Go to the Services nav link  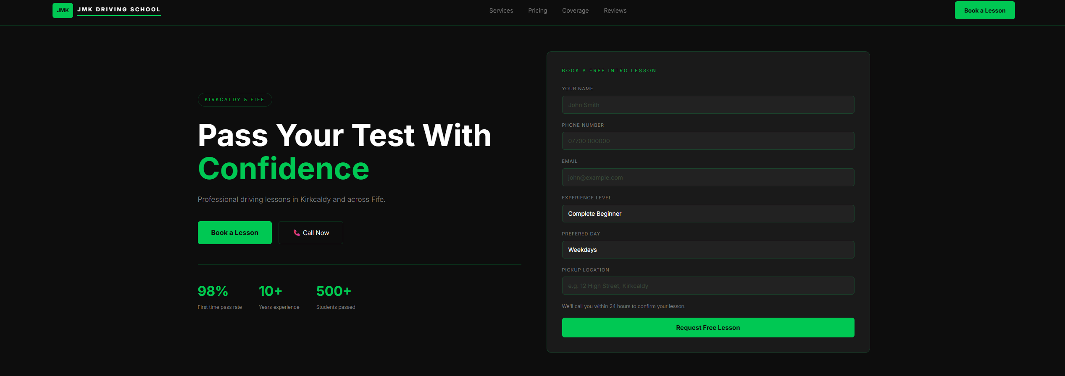[x=501, y=10]
